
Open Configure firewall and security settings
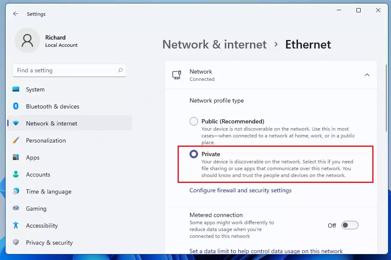pos(241,190)
